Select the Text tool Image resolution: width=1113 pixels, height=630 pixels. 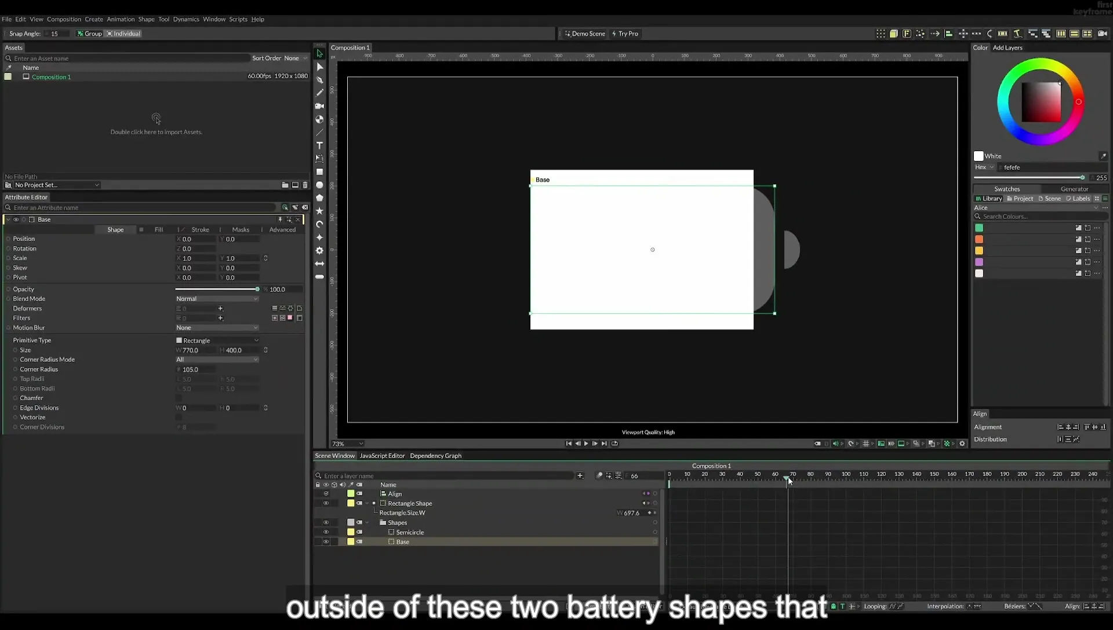319,145
